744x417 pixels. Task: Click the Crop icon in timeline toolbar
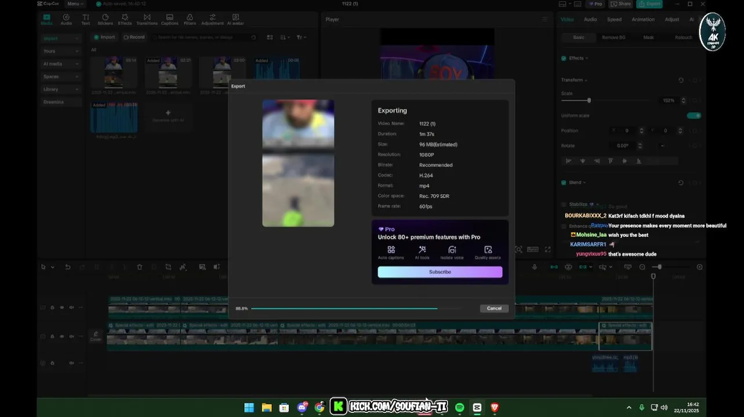point(168,267)
